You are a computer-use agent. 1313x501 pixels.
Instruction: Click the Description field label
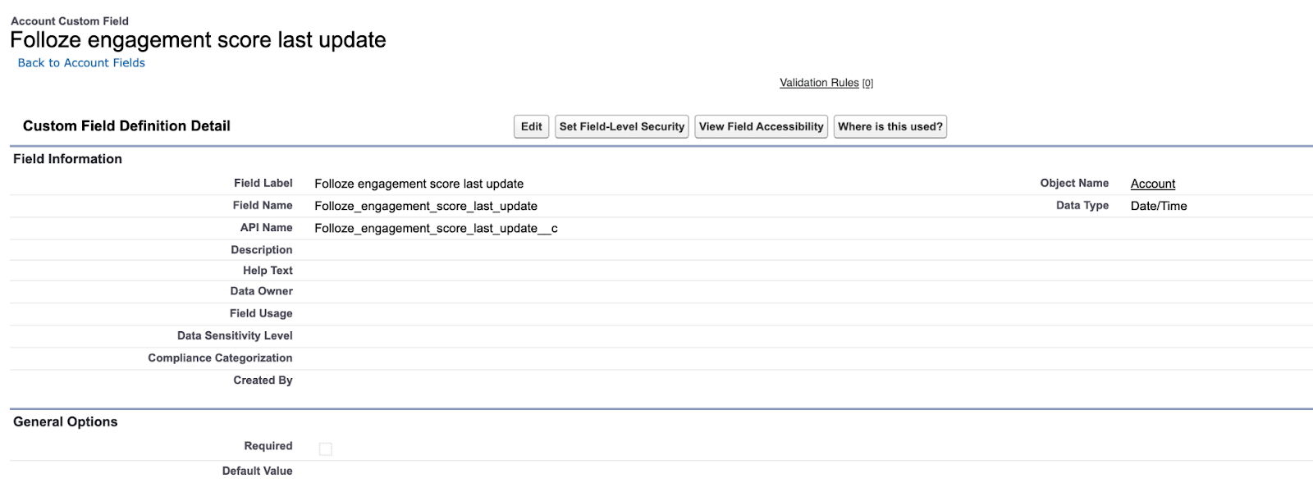[261, 250]
